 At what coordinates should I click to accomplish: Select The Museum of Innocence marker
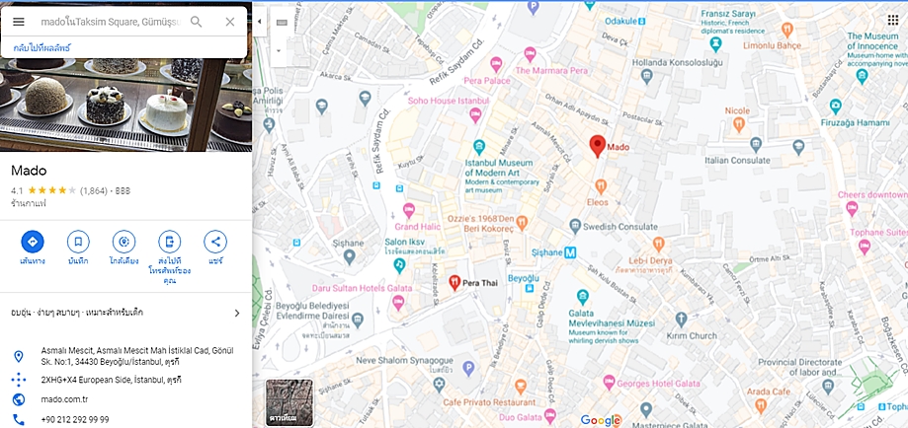[863, 76]
